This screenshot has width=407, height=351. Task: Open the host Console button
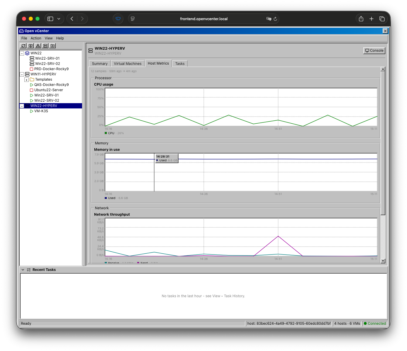[374, 51]
